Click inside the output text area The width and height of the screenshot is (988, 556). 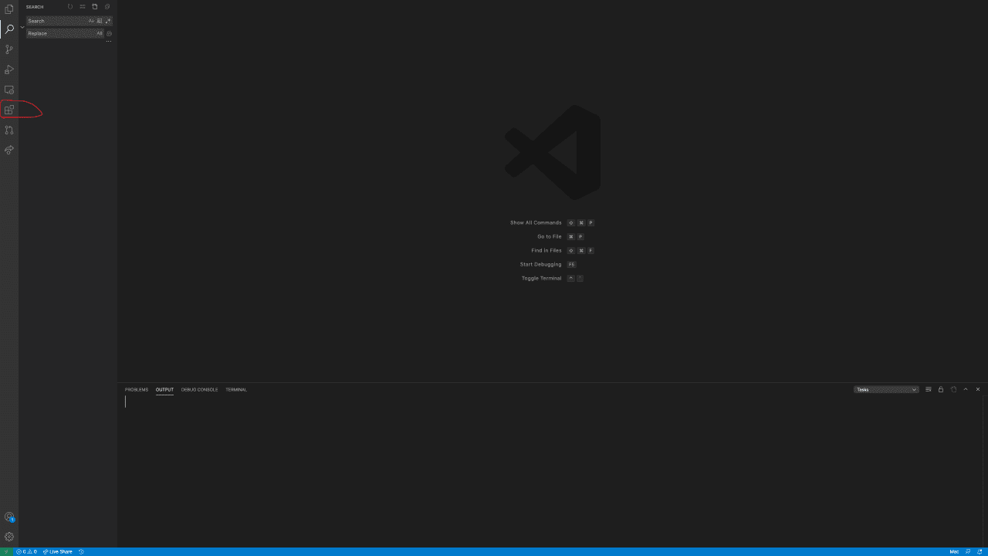tap(552, 471)
